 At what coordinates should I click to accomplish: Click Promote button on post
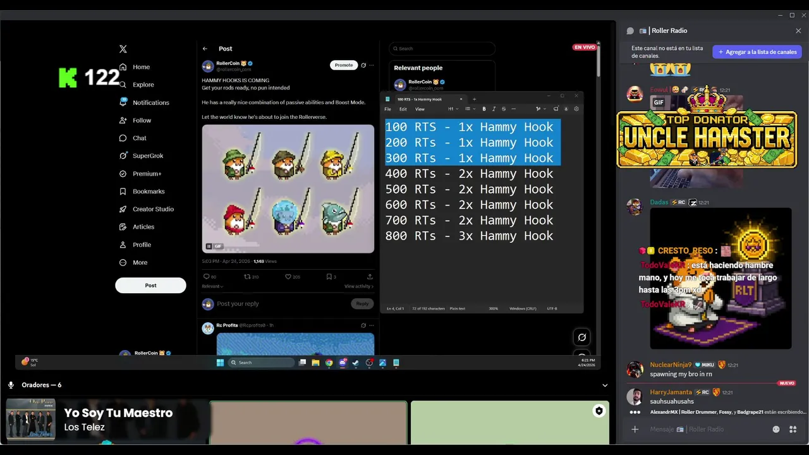(x=344, y=65)
